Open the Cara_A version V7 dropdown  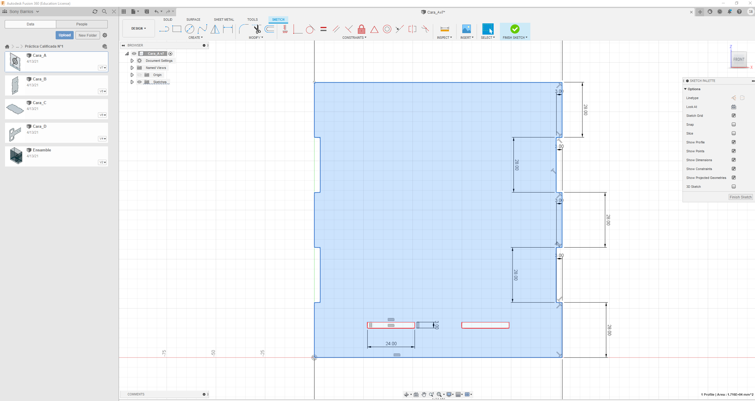(102, 68)
